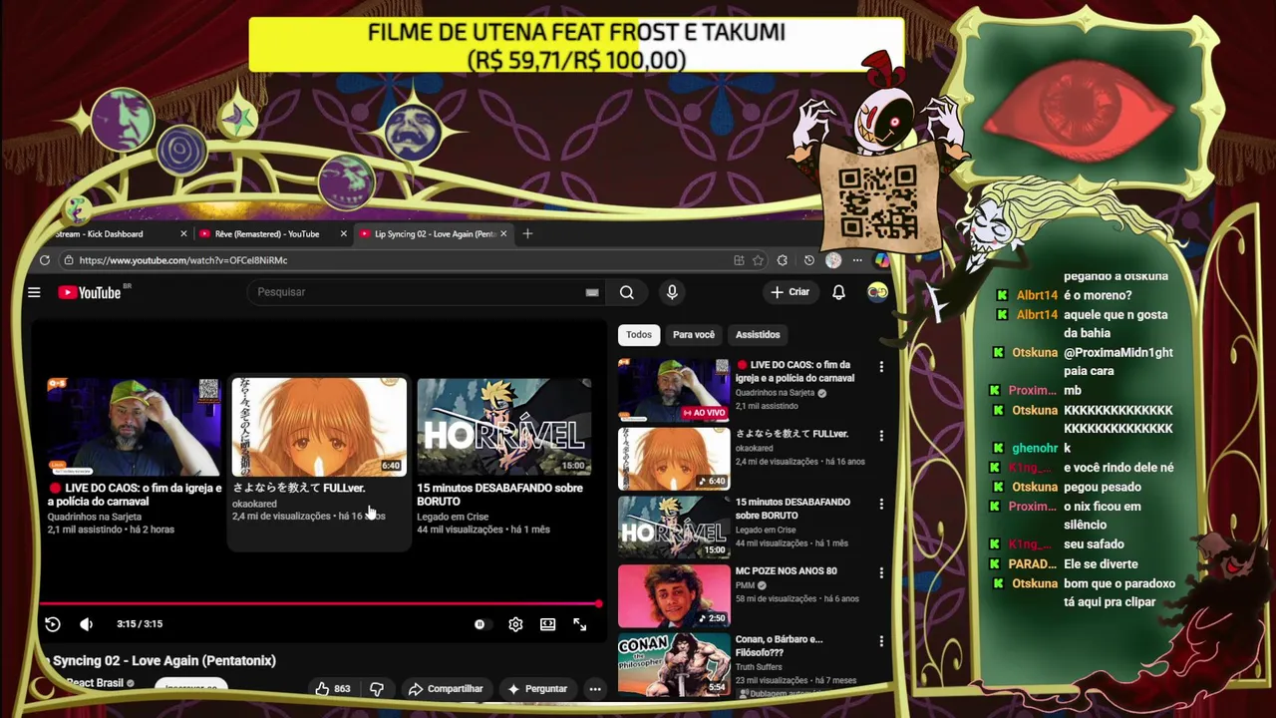Go to the YouTube home logo
Screen dimensions: 1276x718
point(89,292)
